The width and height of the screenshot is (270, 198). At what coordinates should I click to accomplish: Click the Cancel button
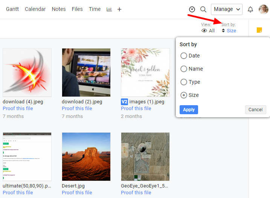click(256, 110)
